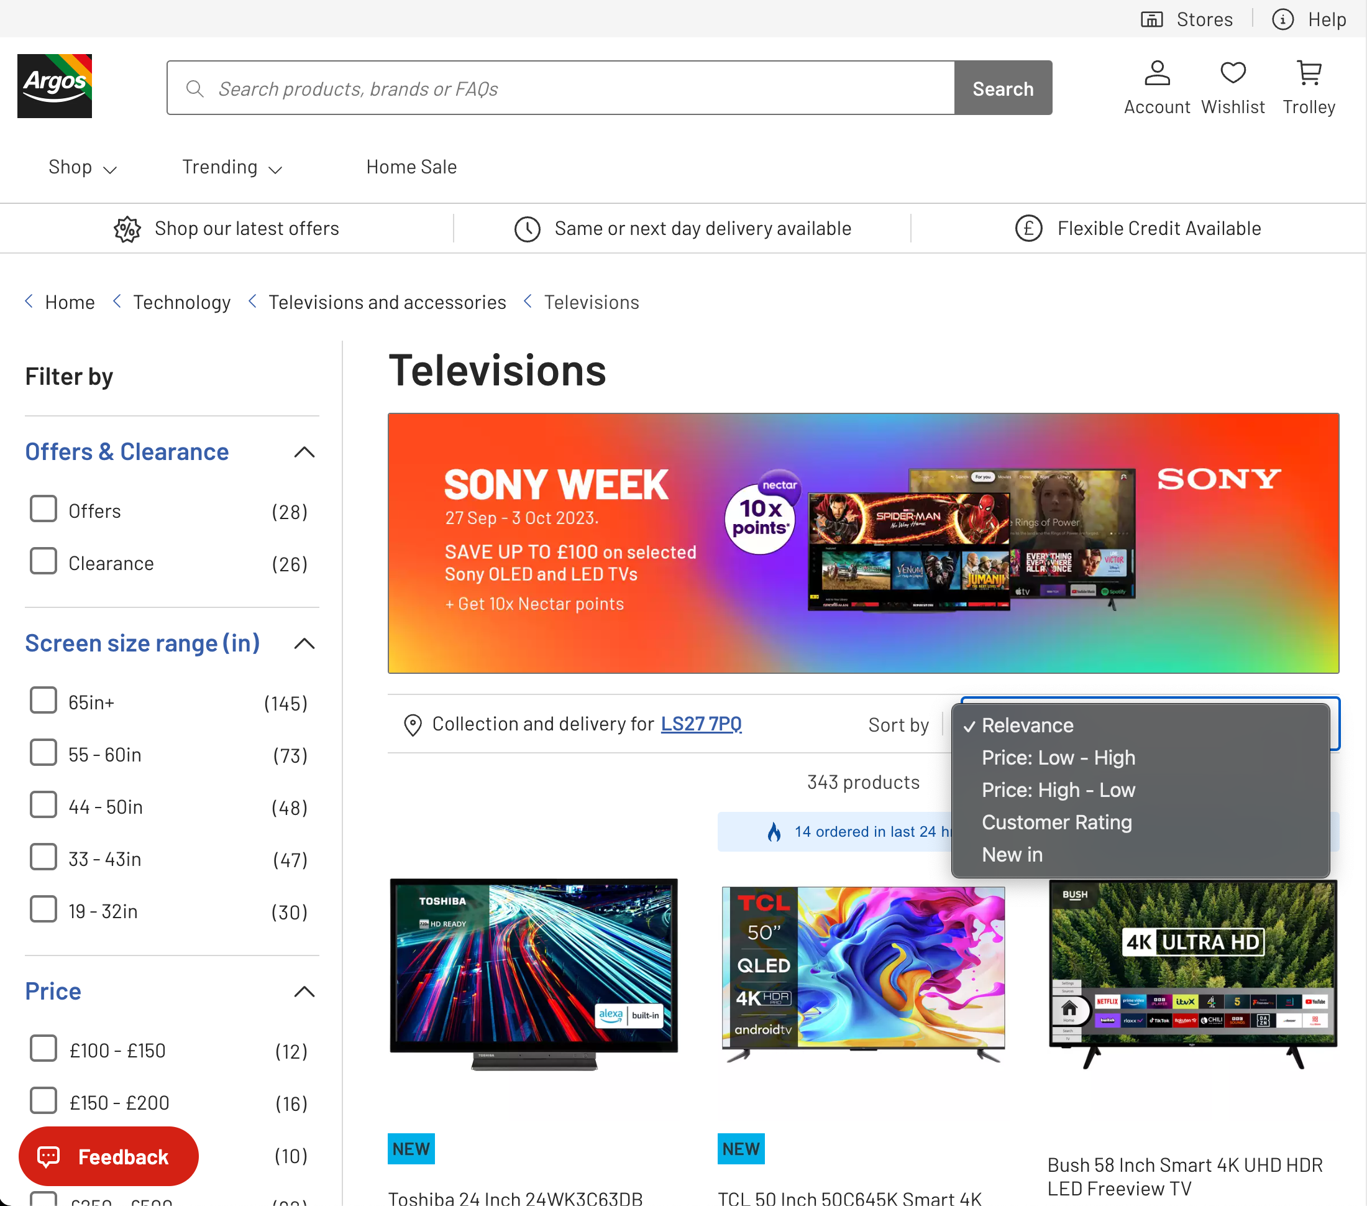This screenshot has height=1206, width=1367.
Task: Expand the Shop navigation menu
Action: tap(81, 167)
